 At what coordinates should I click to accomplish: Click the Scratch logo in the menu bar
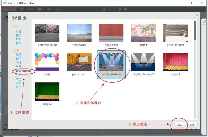[10, 9]
